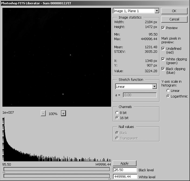
Task: Expand the Linear stretch function dropdown
Action: [154, 87]
